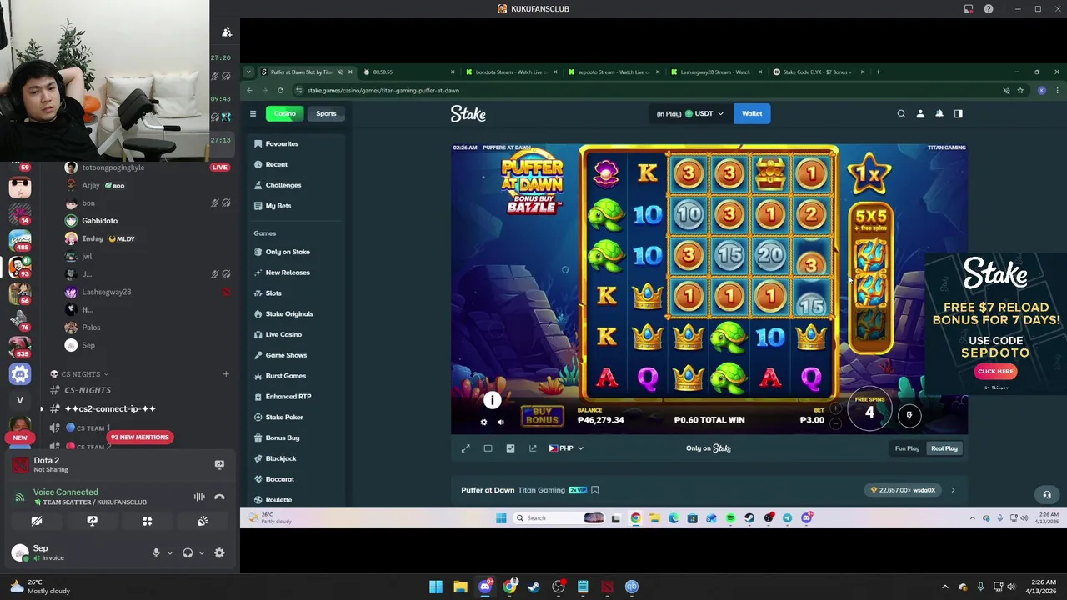Turn on Discord camera
The height and width of the screenshot is (600, 1067).
37,521
